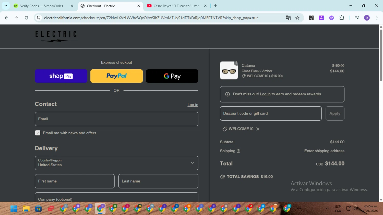Remove the WELCOME10 discount code
Screen dimensions: 383x215
pos(258,129)
